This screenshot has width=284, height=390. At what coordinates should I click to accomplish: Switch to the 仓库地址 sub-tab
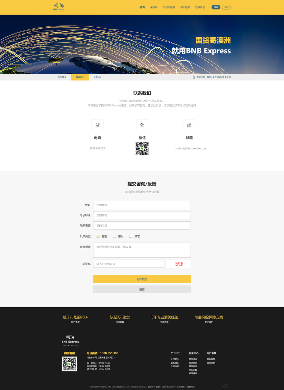coord(97,77)
